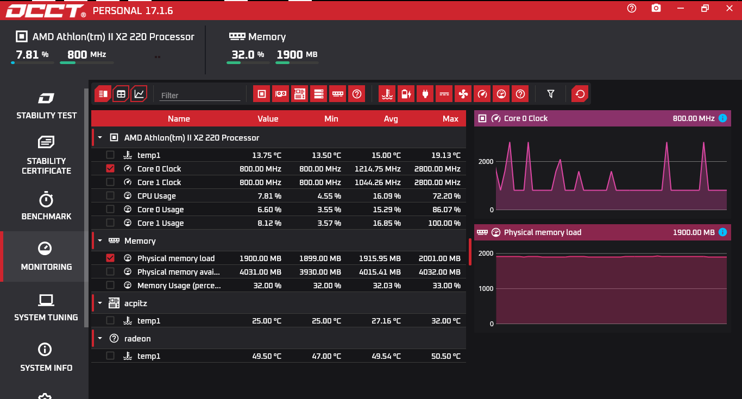Show info for the Physical memory load graph
The image size is (742, 399).
pos(722,232)
